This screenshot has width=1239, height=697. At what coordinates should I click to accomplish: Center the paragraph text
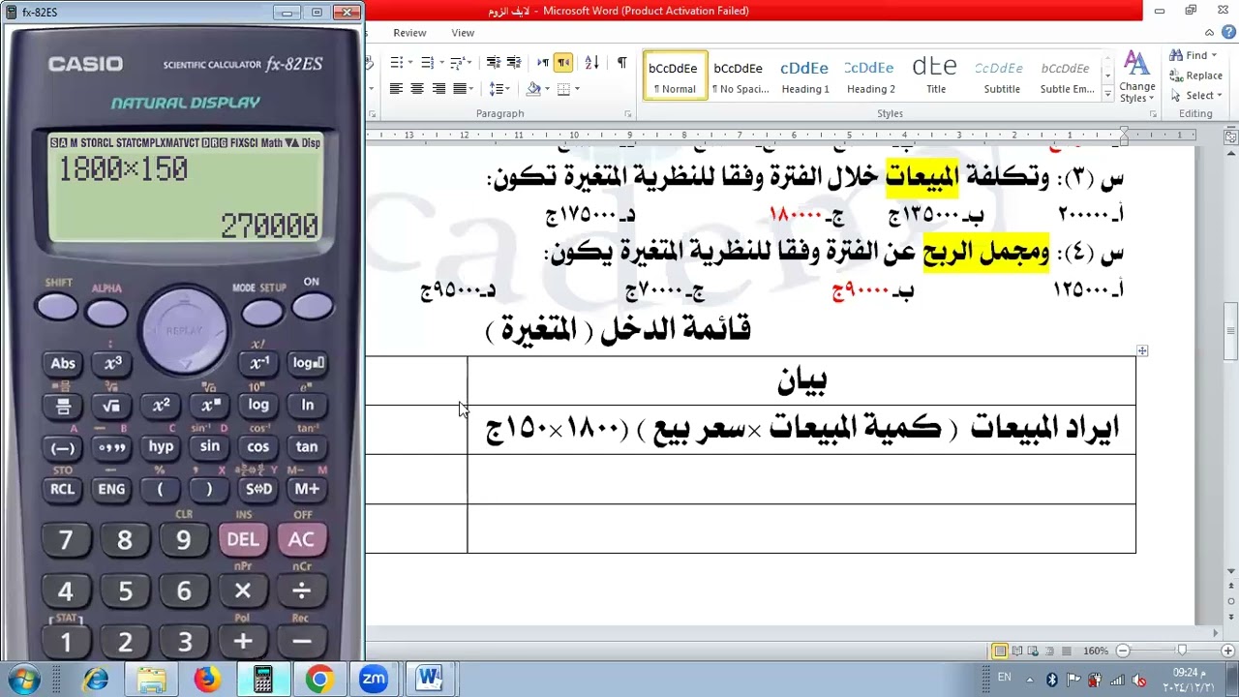417,89
